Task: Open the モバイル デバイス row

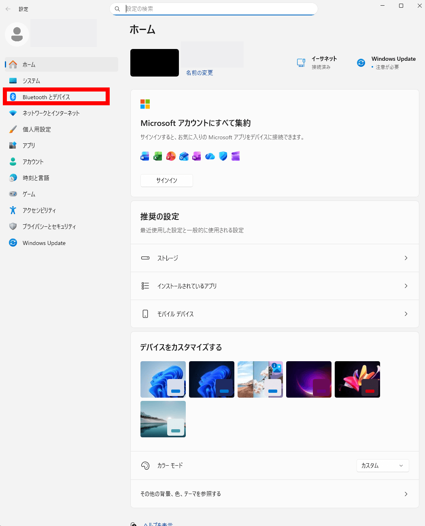Action: (x=275, y=314)
